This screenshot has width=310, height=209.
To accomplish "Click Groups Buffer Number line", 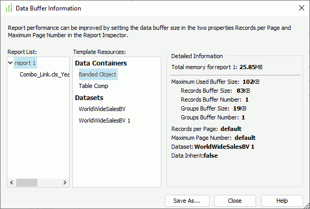I will (x=213, y=117).
